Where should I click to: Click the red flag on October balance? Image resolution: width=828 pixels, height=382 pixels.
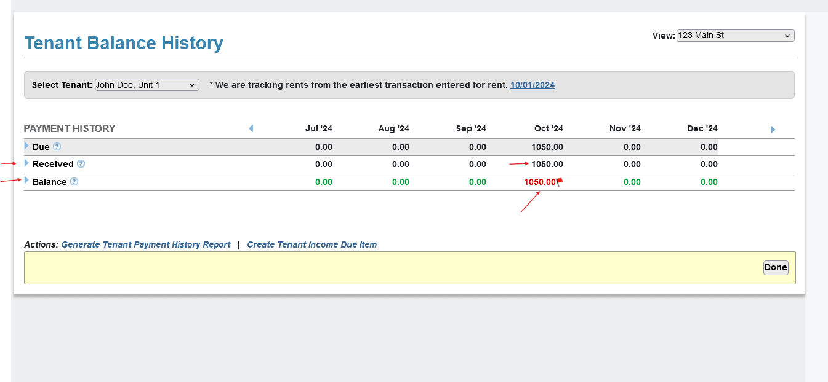pos(560,182)
